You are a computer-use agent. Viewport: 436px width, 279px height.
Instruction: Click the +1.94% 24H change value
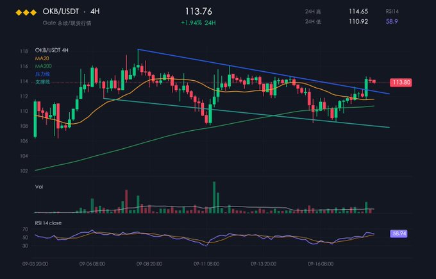click(198, 23)
